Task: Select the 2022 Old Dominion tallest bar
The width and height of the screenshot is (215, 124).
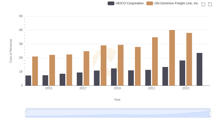Action: pyautogui.click(x=172, y=58)
